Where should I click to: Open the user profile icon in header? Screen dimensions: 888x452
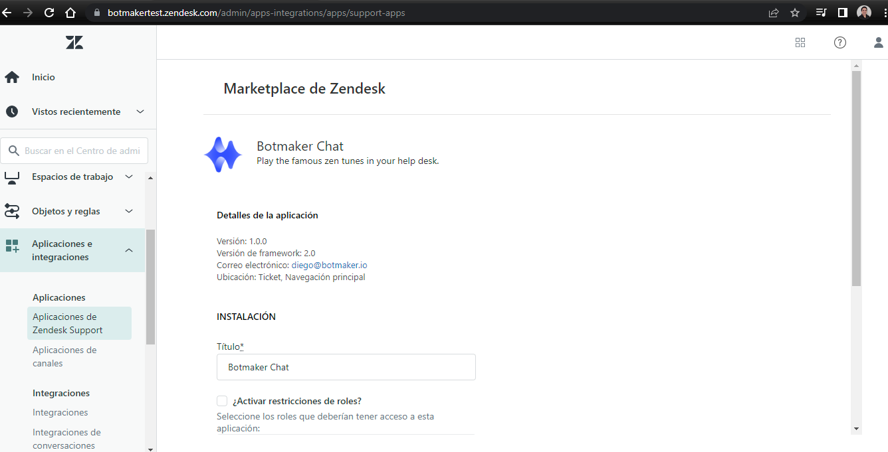879,42
